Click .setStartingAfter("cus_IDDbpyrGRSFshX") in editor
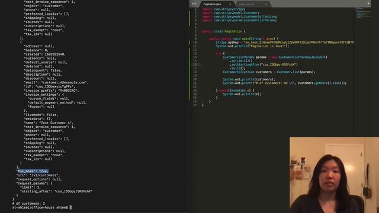379x213 pixels. pos(264,64)
